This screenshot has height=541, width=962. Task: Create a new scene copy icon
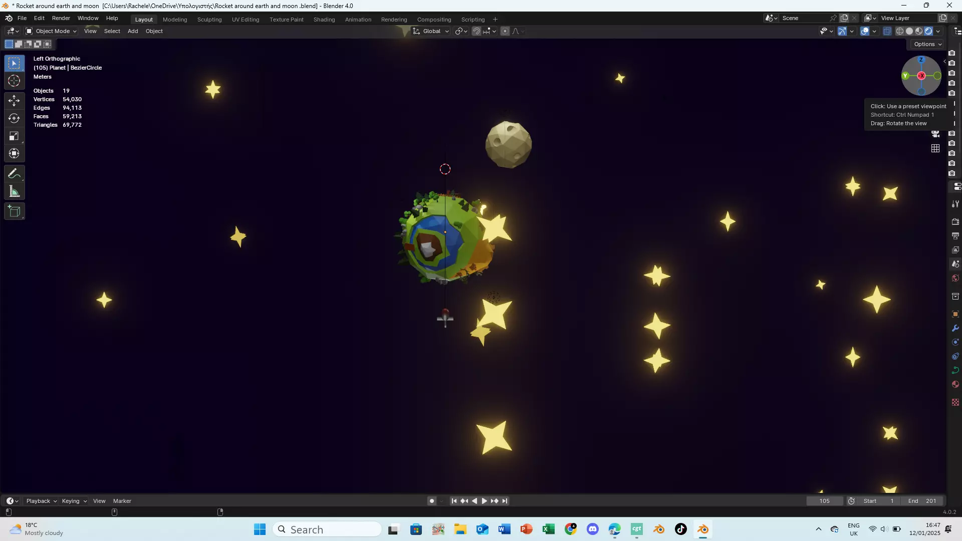click(844, 18)
